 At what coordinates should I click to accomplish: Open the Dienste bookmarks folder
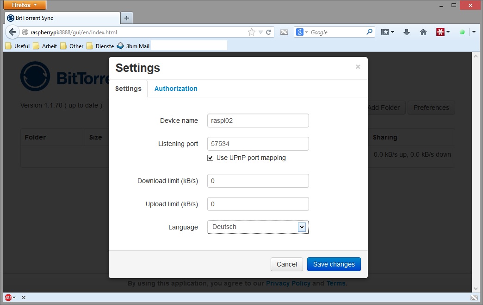pos(100,46)
